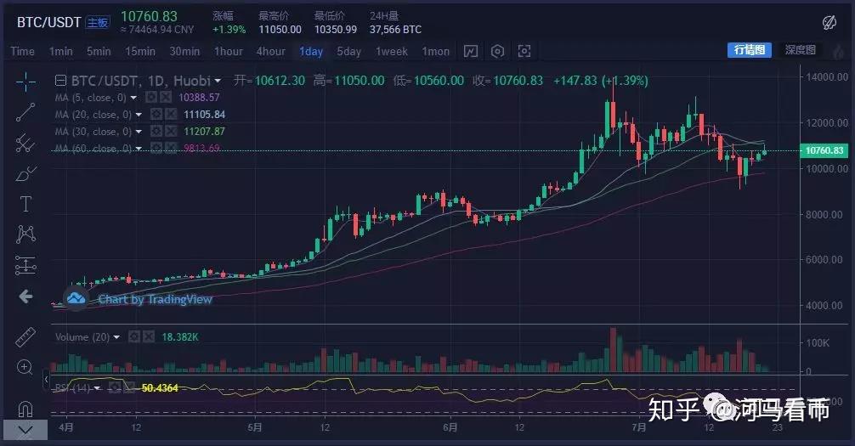Remove the MA 60 indicator
Screen dimensions: 855x446
point(171,149)
